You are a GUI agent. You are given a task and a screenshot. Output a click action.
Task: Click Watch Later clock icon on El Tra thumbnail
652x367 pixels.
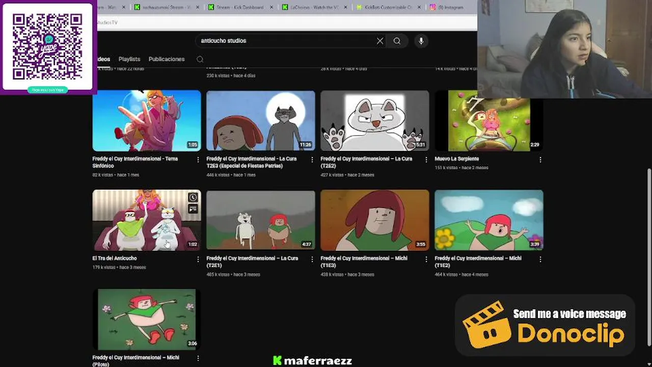193,198
